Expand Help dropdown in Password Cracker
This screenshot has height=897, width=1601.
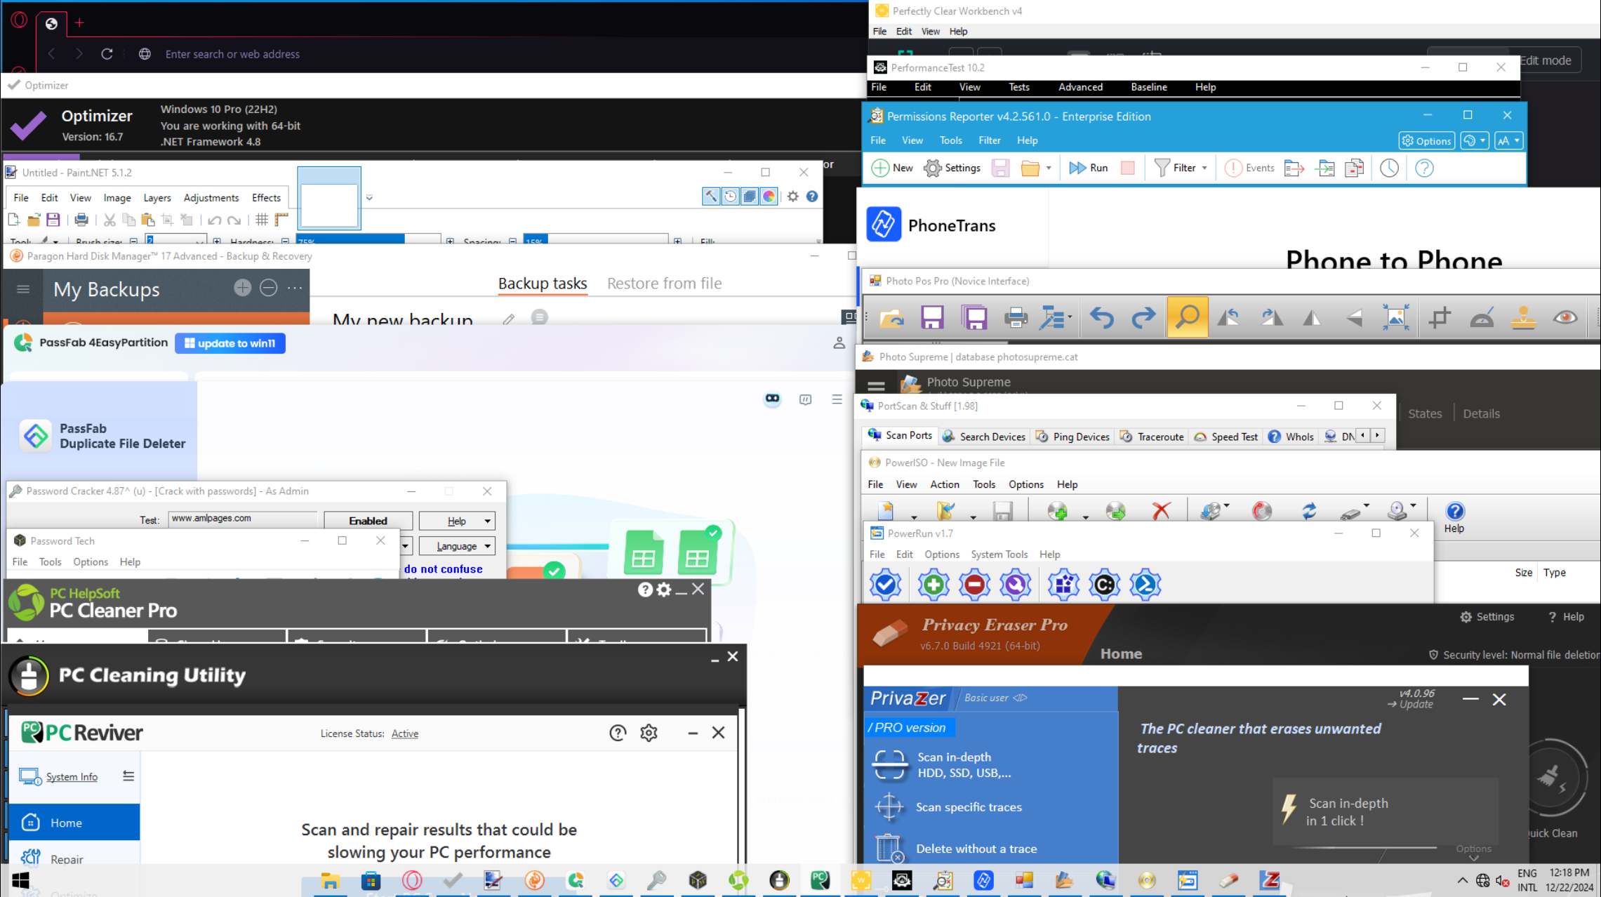point(458,521)
